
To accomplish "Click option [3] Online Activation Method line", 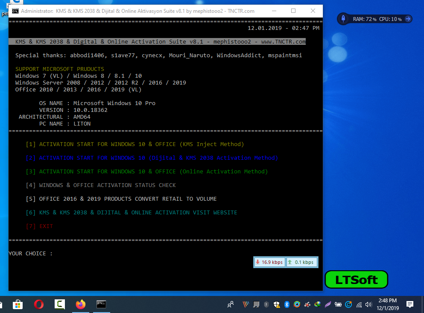I will (146, 172).
